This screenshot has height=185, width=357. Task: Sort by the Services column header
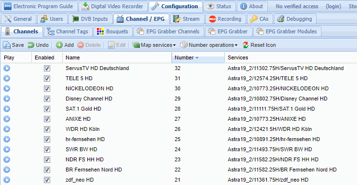coord(291,57)
